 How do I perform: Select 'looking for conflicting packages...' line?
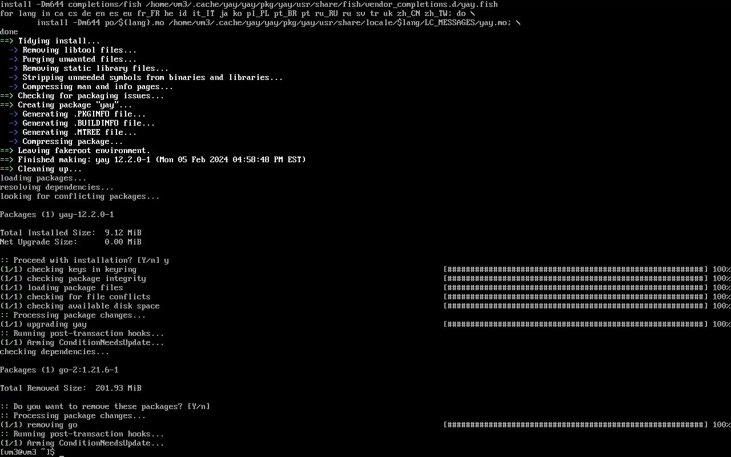[x=80, y=197]
